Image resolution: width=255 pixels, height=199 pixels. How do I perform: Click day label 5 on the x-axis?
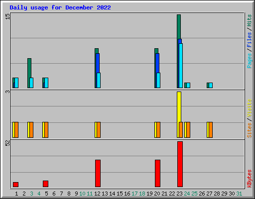[46, 194]
